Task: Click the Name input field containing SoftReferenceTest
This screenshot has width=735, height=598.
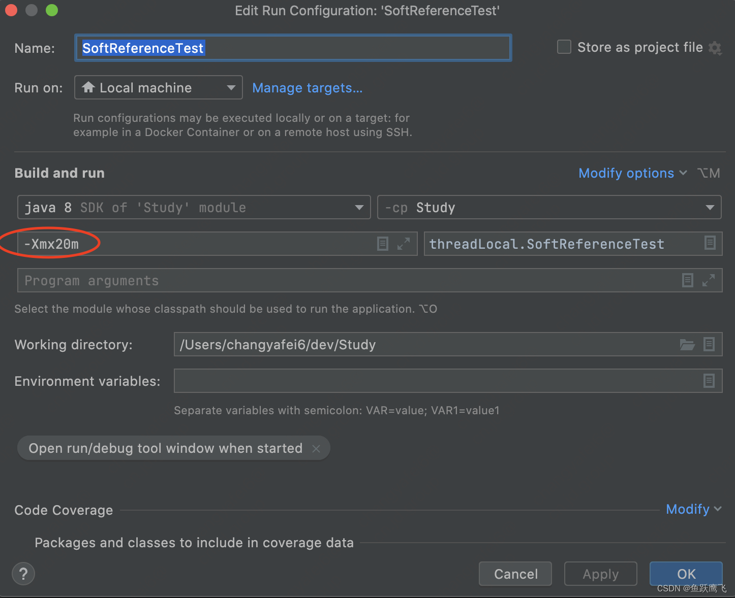Action: 293,47
